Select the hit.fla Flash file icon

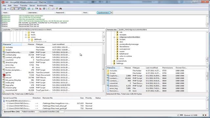click(x=4, y=75)
